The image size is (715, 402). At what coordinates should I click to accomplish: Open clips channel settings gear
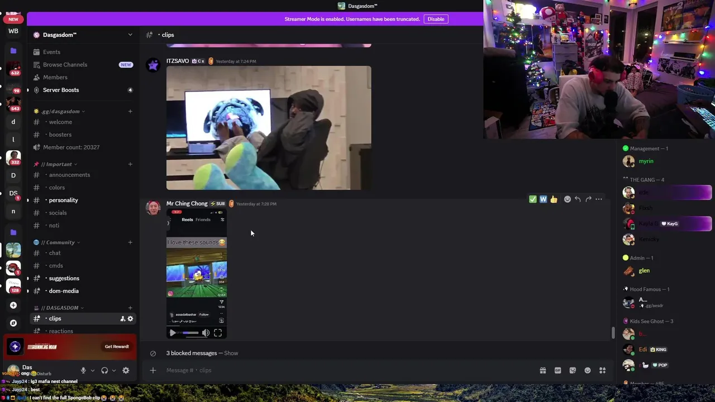click(130, 319)
